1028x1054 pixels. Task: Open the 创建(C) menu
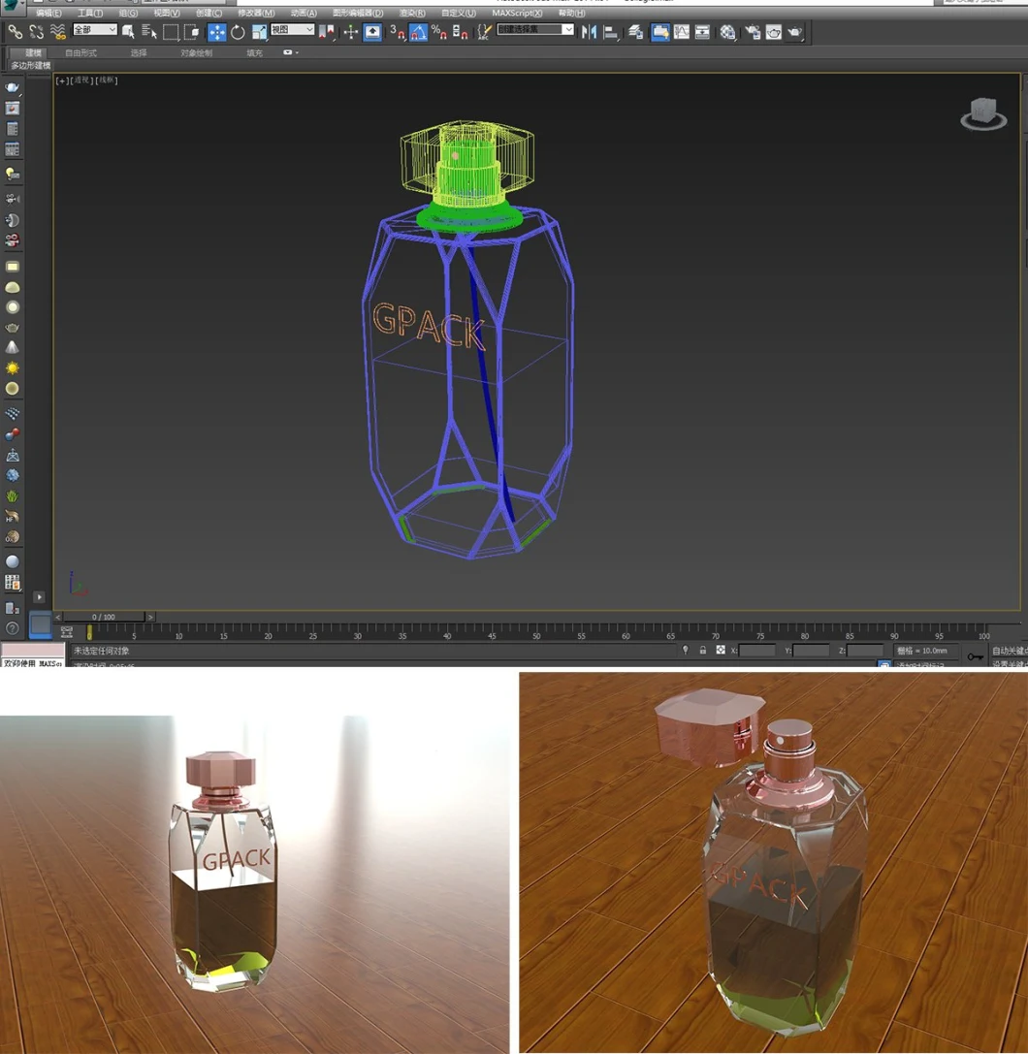point(209,13)
